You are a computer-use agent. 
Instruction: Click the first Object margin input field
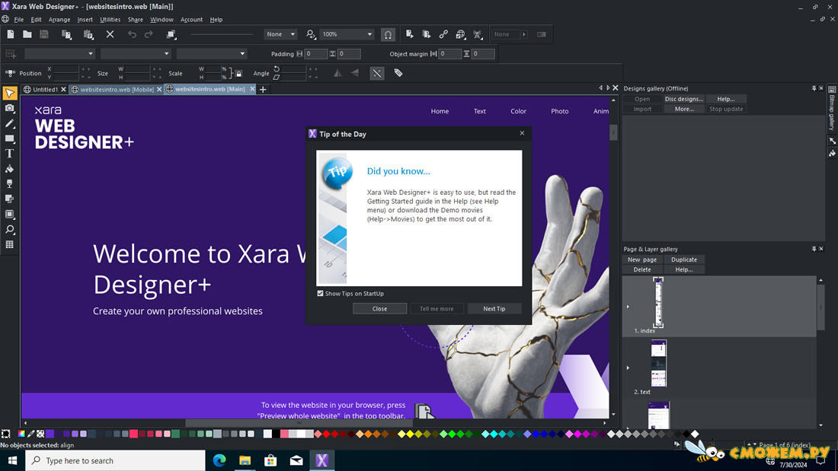click(449, 54)
